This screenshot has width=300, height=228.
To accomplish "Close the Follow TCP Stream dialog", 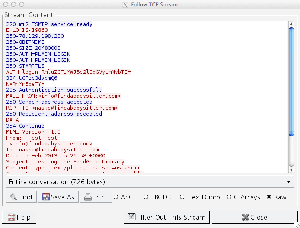I will (x=254, y=217).
